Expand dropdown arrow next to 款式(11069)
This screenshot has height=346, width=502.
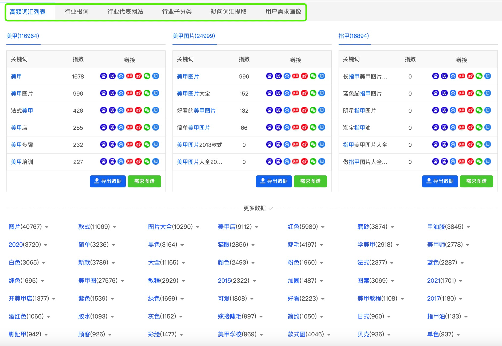pos(115,227)
